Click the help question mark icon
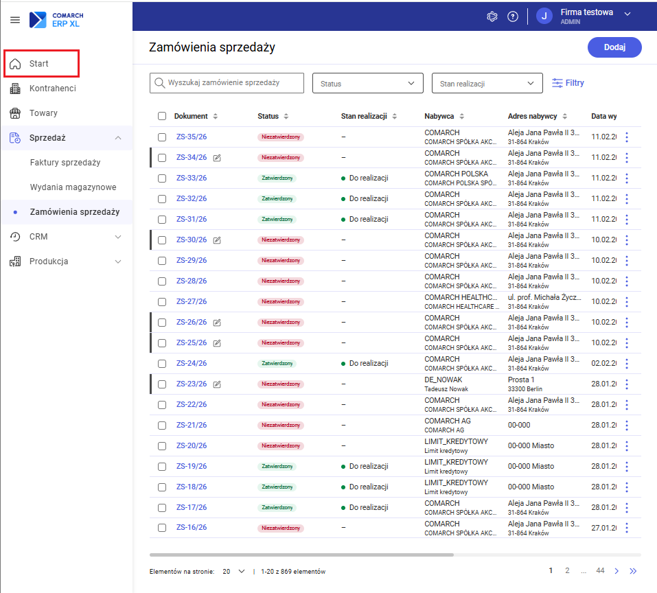 pyautogui.click(x=512, y=16)
